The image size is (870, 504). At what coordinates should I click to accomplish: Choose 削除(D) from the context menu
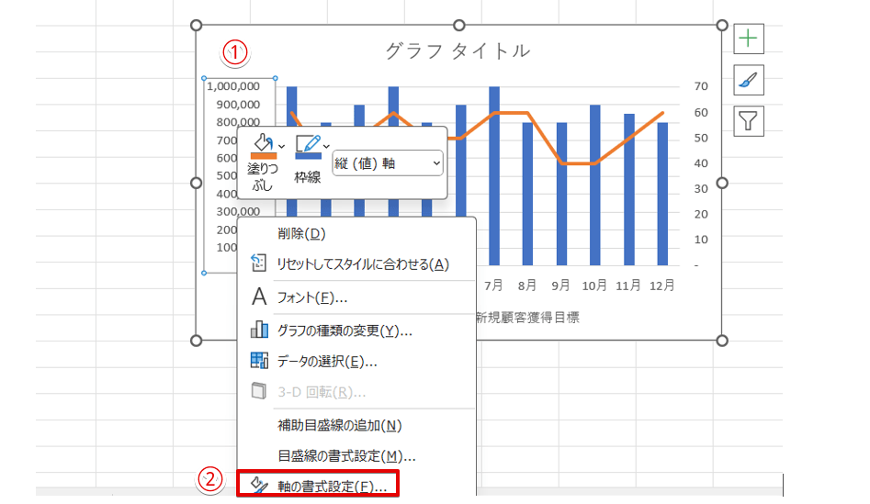301,234
